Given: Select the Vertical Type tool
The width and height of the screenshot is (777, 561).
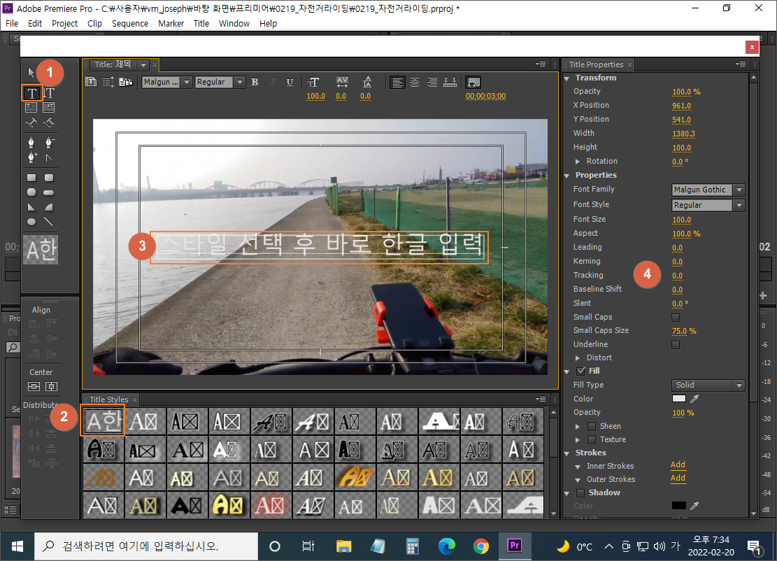Looking at the screenshot, I should (48, 92).
